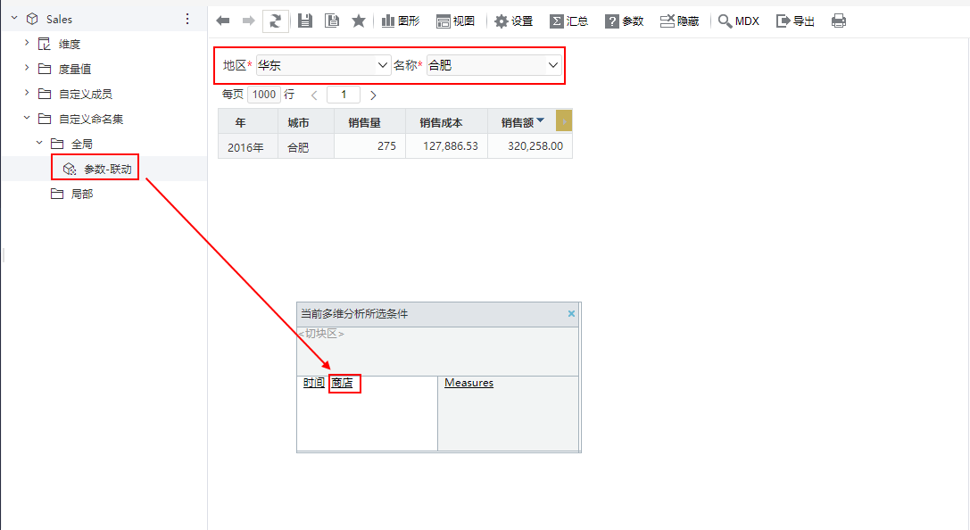
Task: Click the favorite star icon
Action: [x=358, y=21]
